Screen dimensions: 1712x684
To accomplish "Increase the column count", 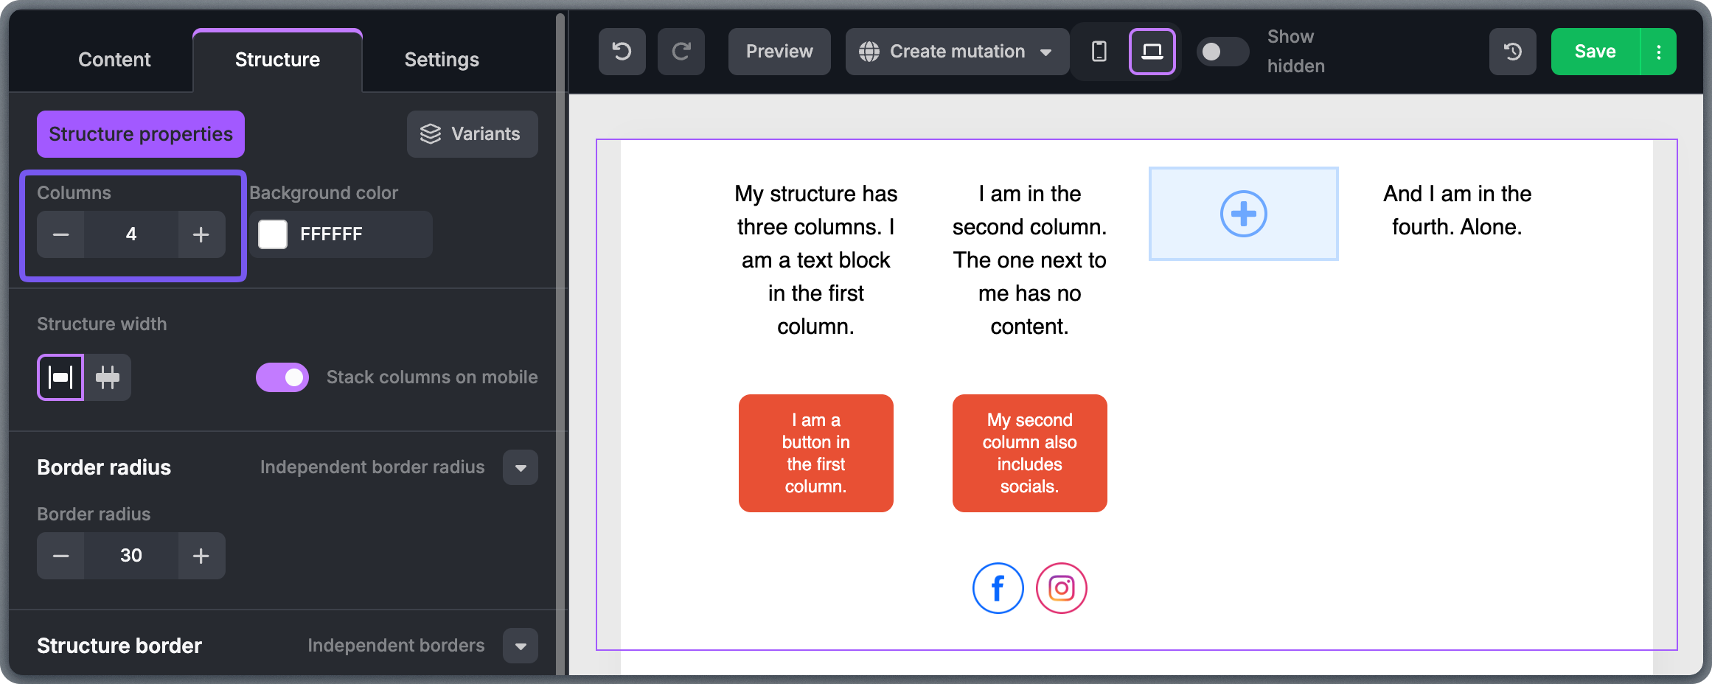I will 201,234.
